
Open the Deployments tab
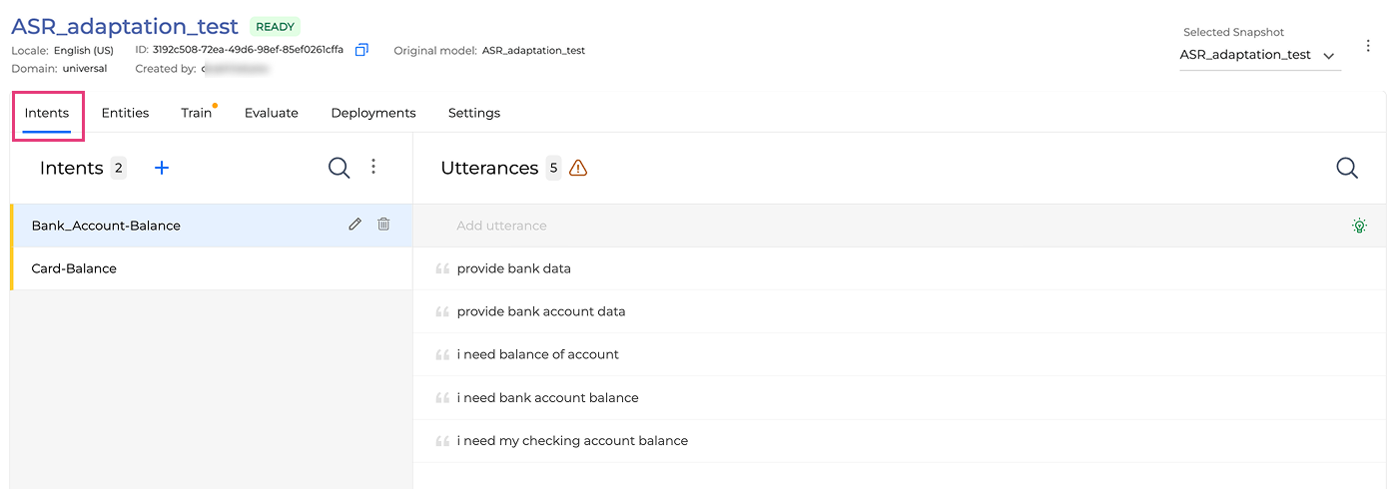pos(373,113)
